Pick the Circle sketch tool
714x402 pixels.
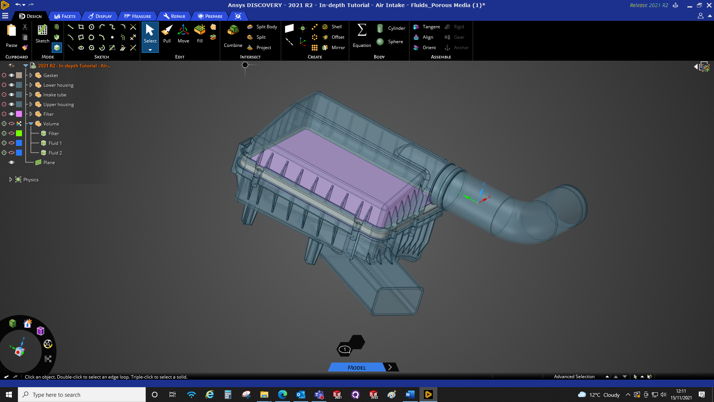(x=91, y=27)
